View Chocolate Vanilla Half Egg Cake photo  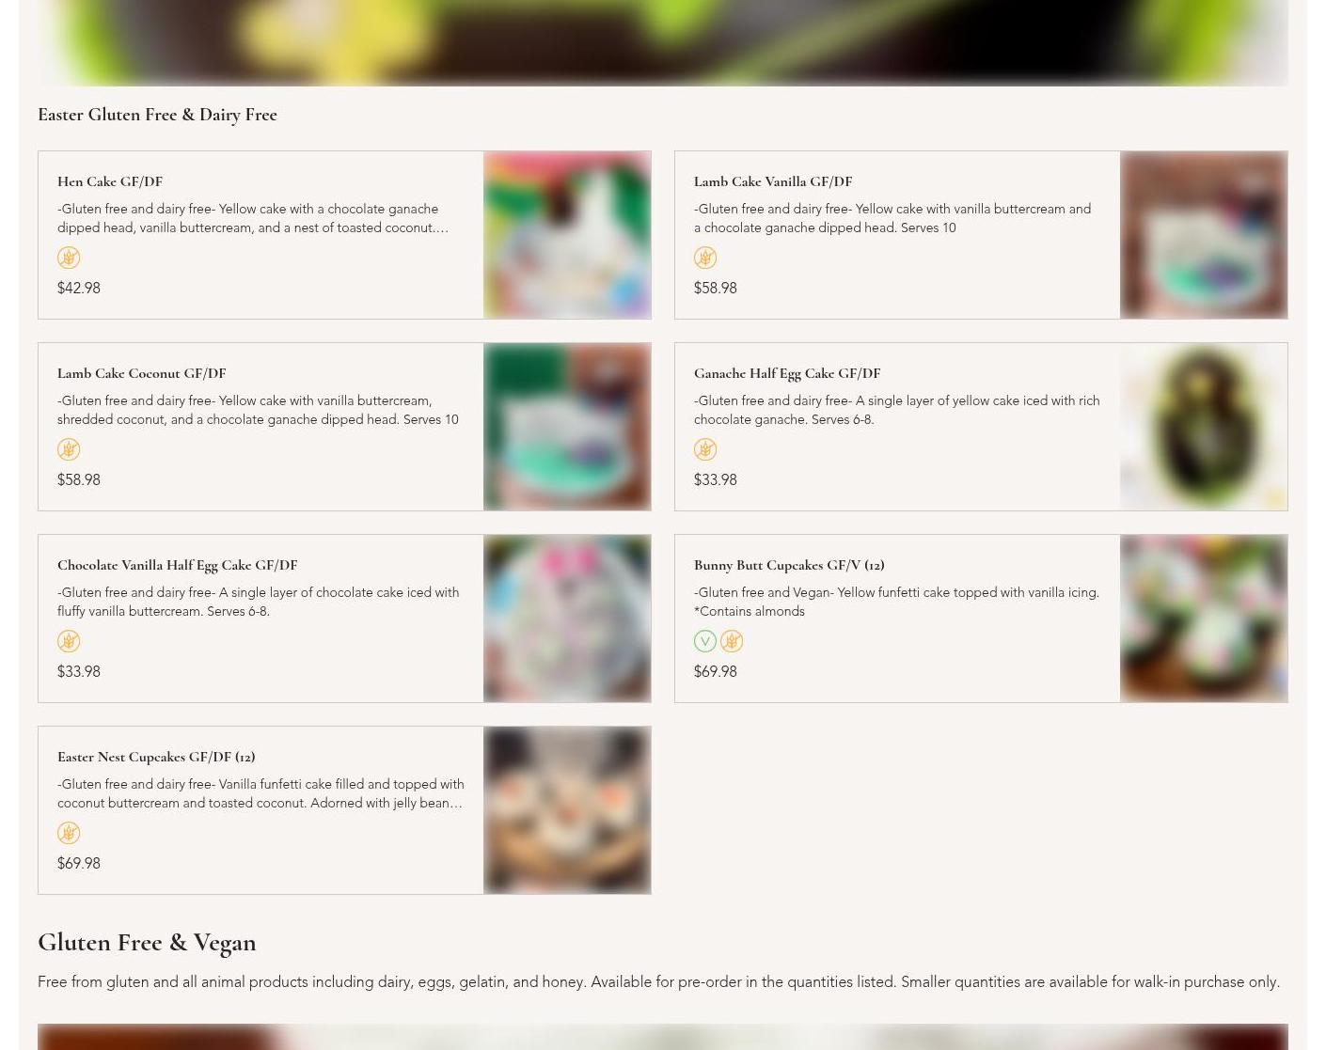567,619
